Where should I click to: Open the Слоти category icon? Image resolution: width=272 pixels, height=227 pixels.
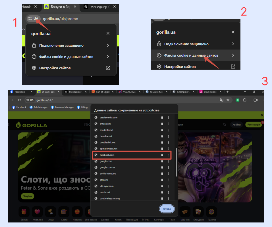pyautogui.click(x=64, y=212)
